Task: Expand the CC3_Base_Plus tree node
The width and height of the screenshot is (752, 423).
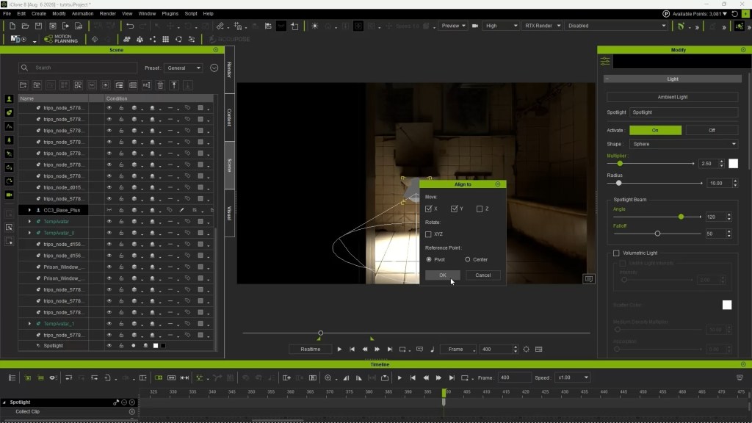Action: point(29,210)
